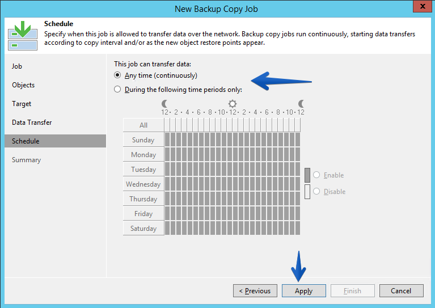The height and width of the screenshot is (308, 435).
Task: Select the Wednesday row header
Action: coord(143,184)
